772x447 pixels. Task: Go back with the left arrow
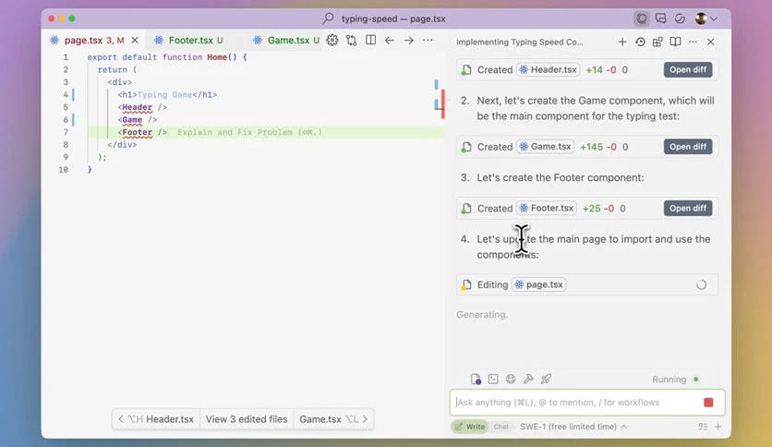pyautogui.click(x=390, y=41)
